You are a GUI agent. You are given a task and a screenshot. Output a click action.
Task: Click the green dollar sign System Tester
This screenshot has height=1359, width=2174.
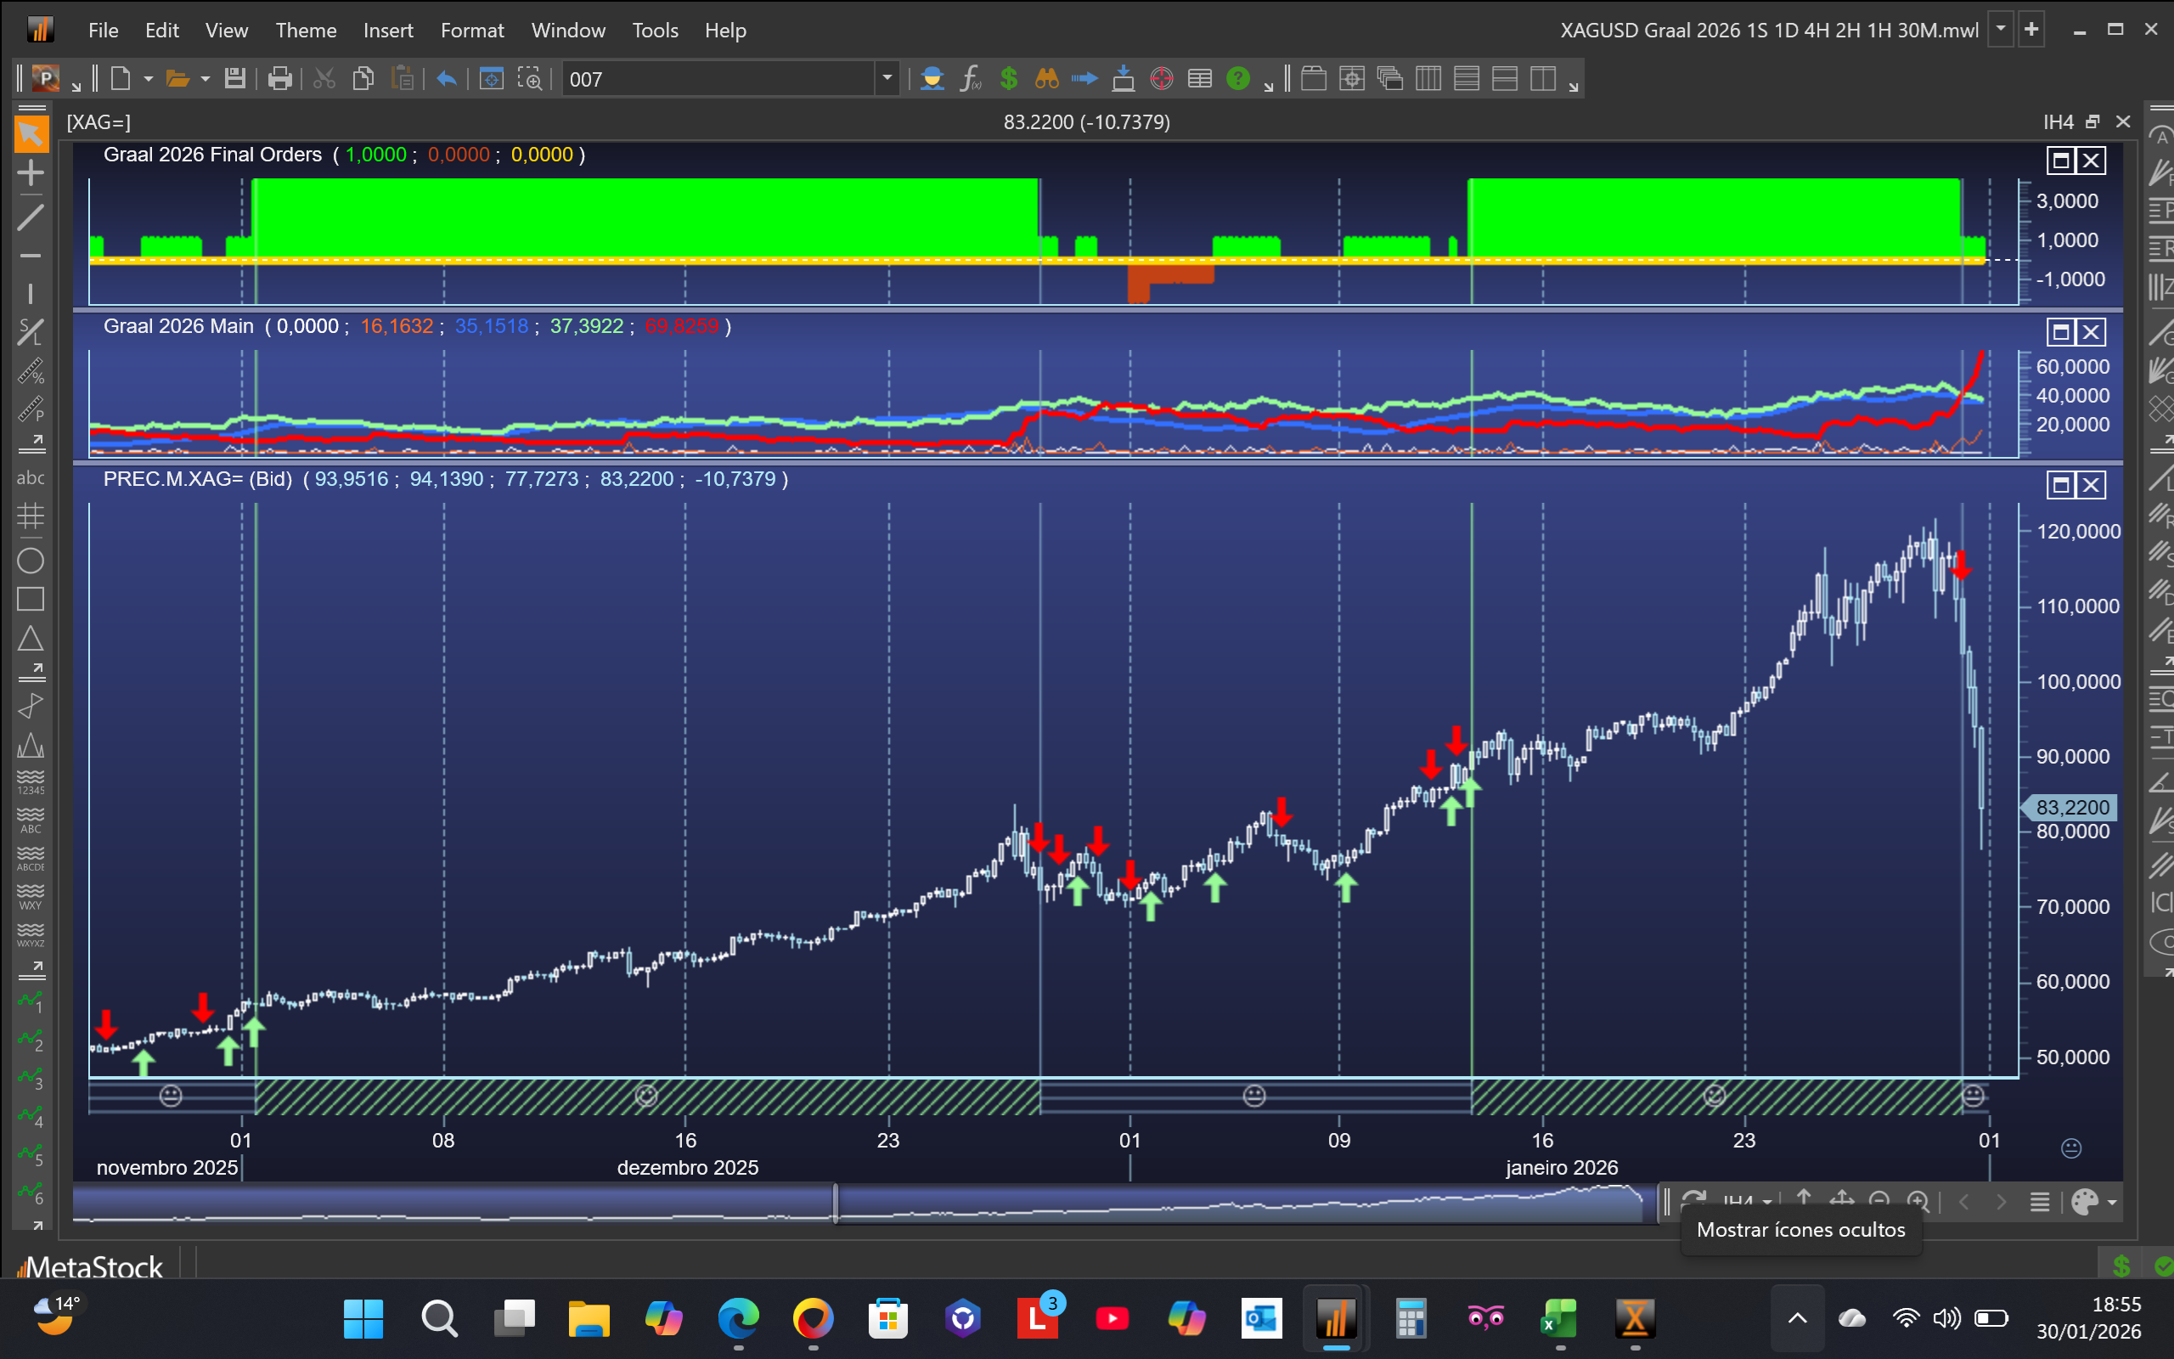(x=1009, y=79)
